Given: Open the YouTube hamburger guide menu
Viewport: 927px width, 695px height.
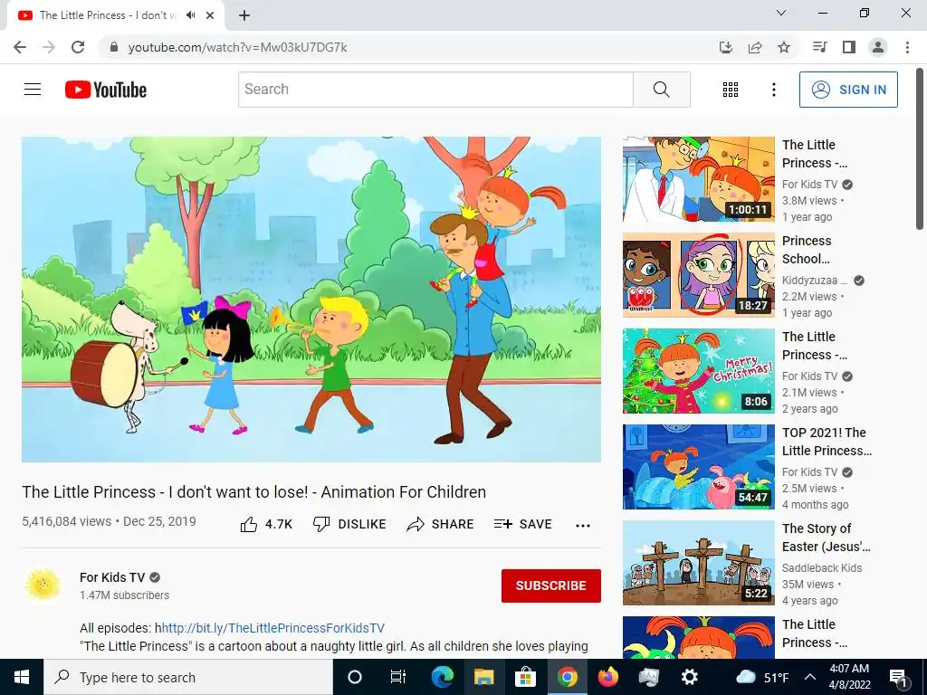Looking at the screenshot, I should [33, 90].
